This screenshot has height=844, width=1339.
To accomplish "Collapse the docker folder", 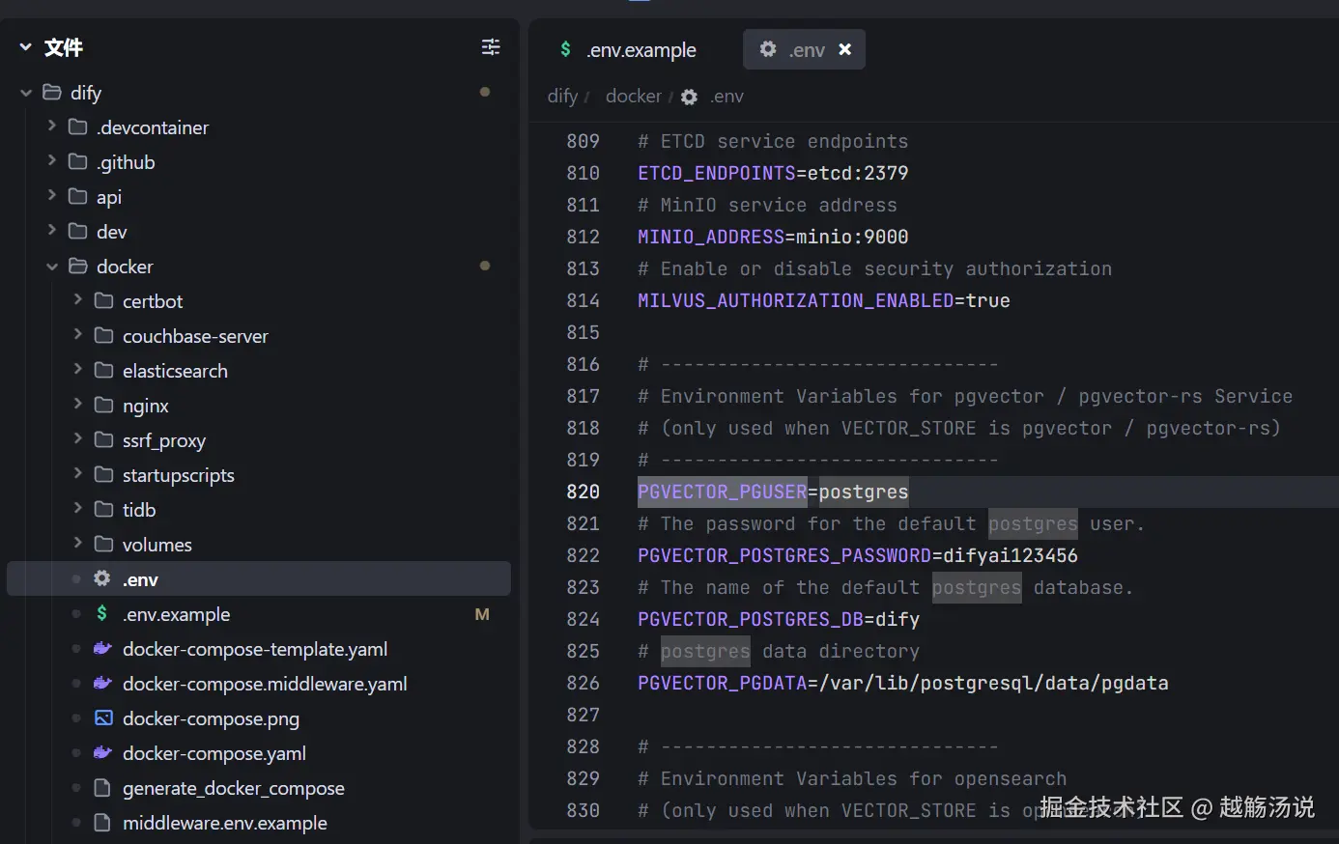I will tap(52, 267).
